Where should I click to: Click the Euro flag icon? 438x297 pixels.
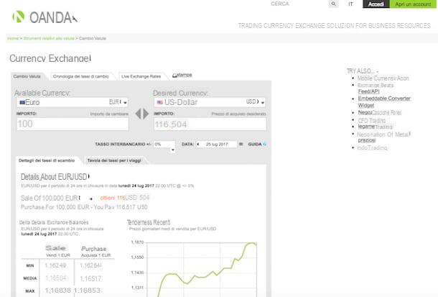(22, 102)
